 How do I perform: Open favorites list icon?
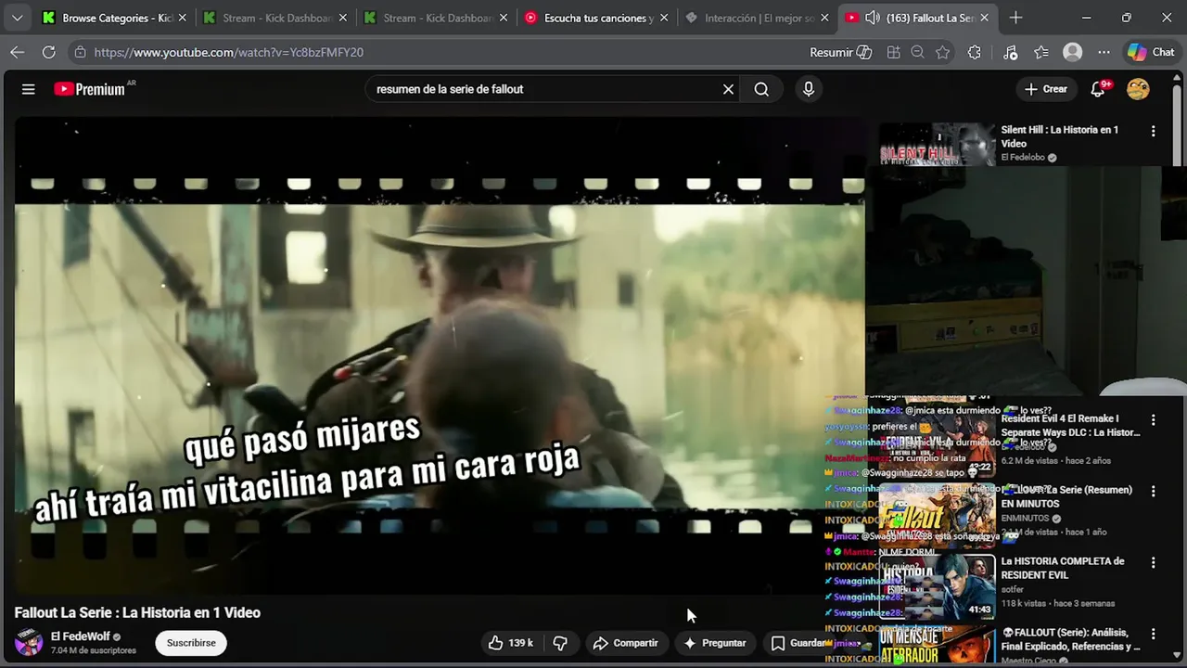(x=1041, y=53)
